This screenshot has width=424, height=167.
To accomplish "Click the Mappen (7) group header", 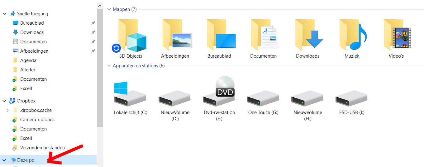I will coord(125,9).
